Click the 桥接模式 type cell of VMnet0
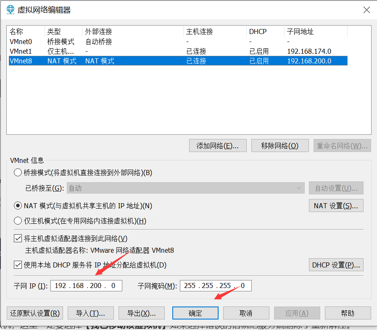Viewport: 377px width, 330px height. pos(61,42)
